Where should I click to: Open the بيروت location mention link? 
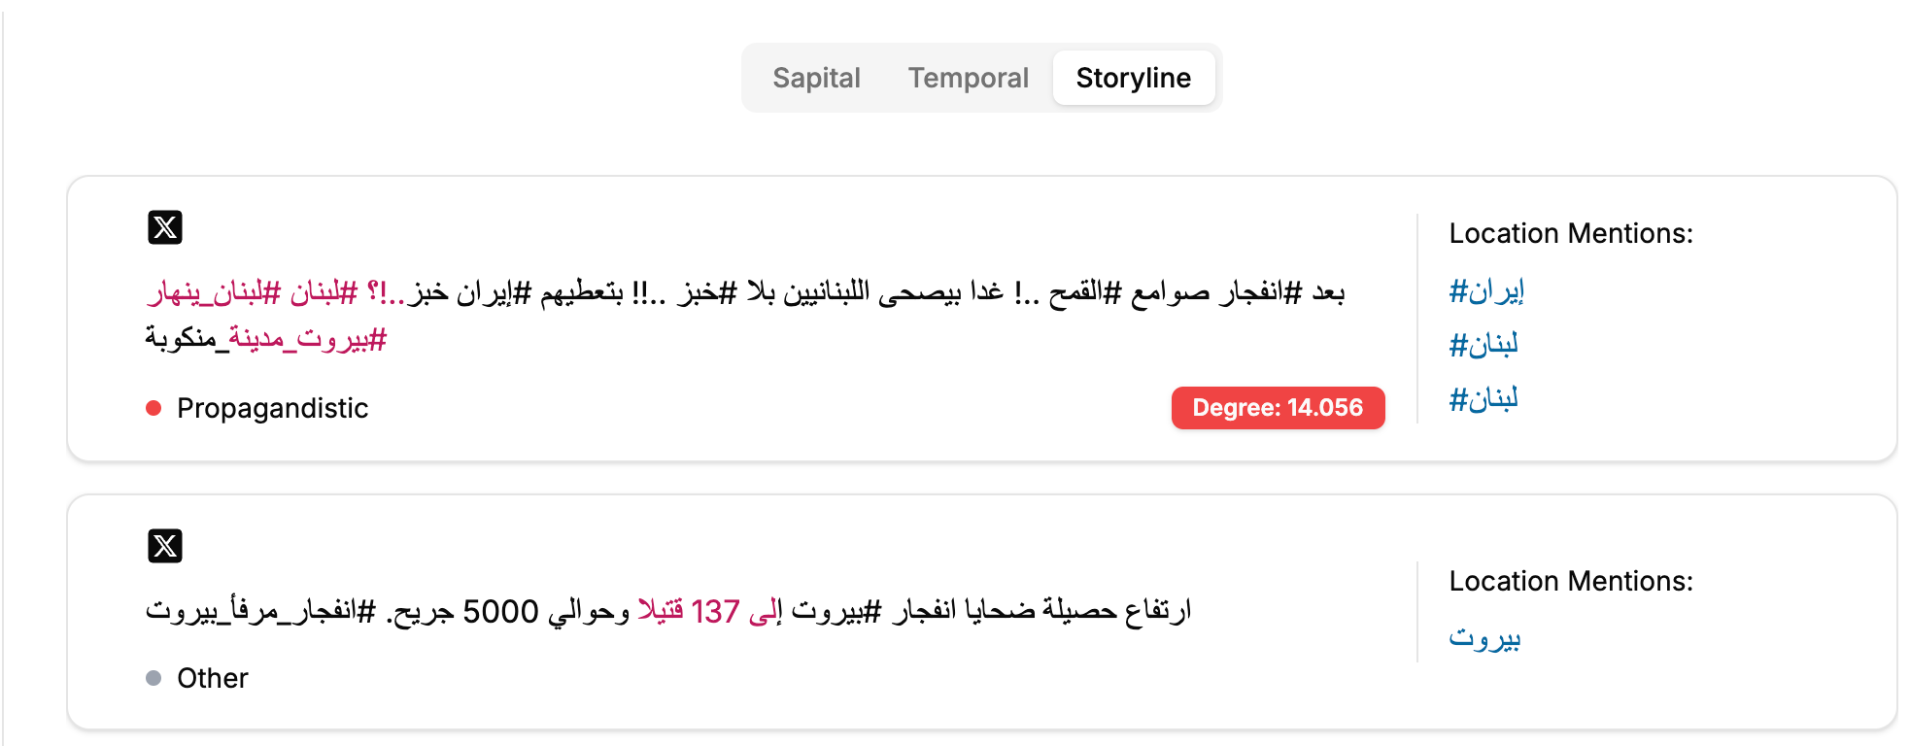(1484, 638)
